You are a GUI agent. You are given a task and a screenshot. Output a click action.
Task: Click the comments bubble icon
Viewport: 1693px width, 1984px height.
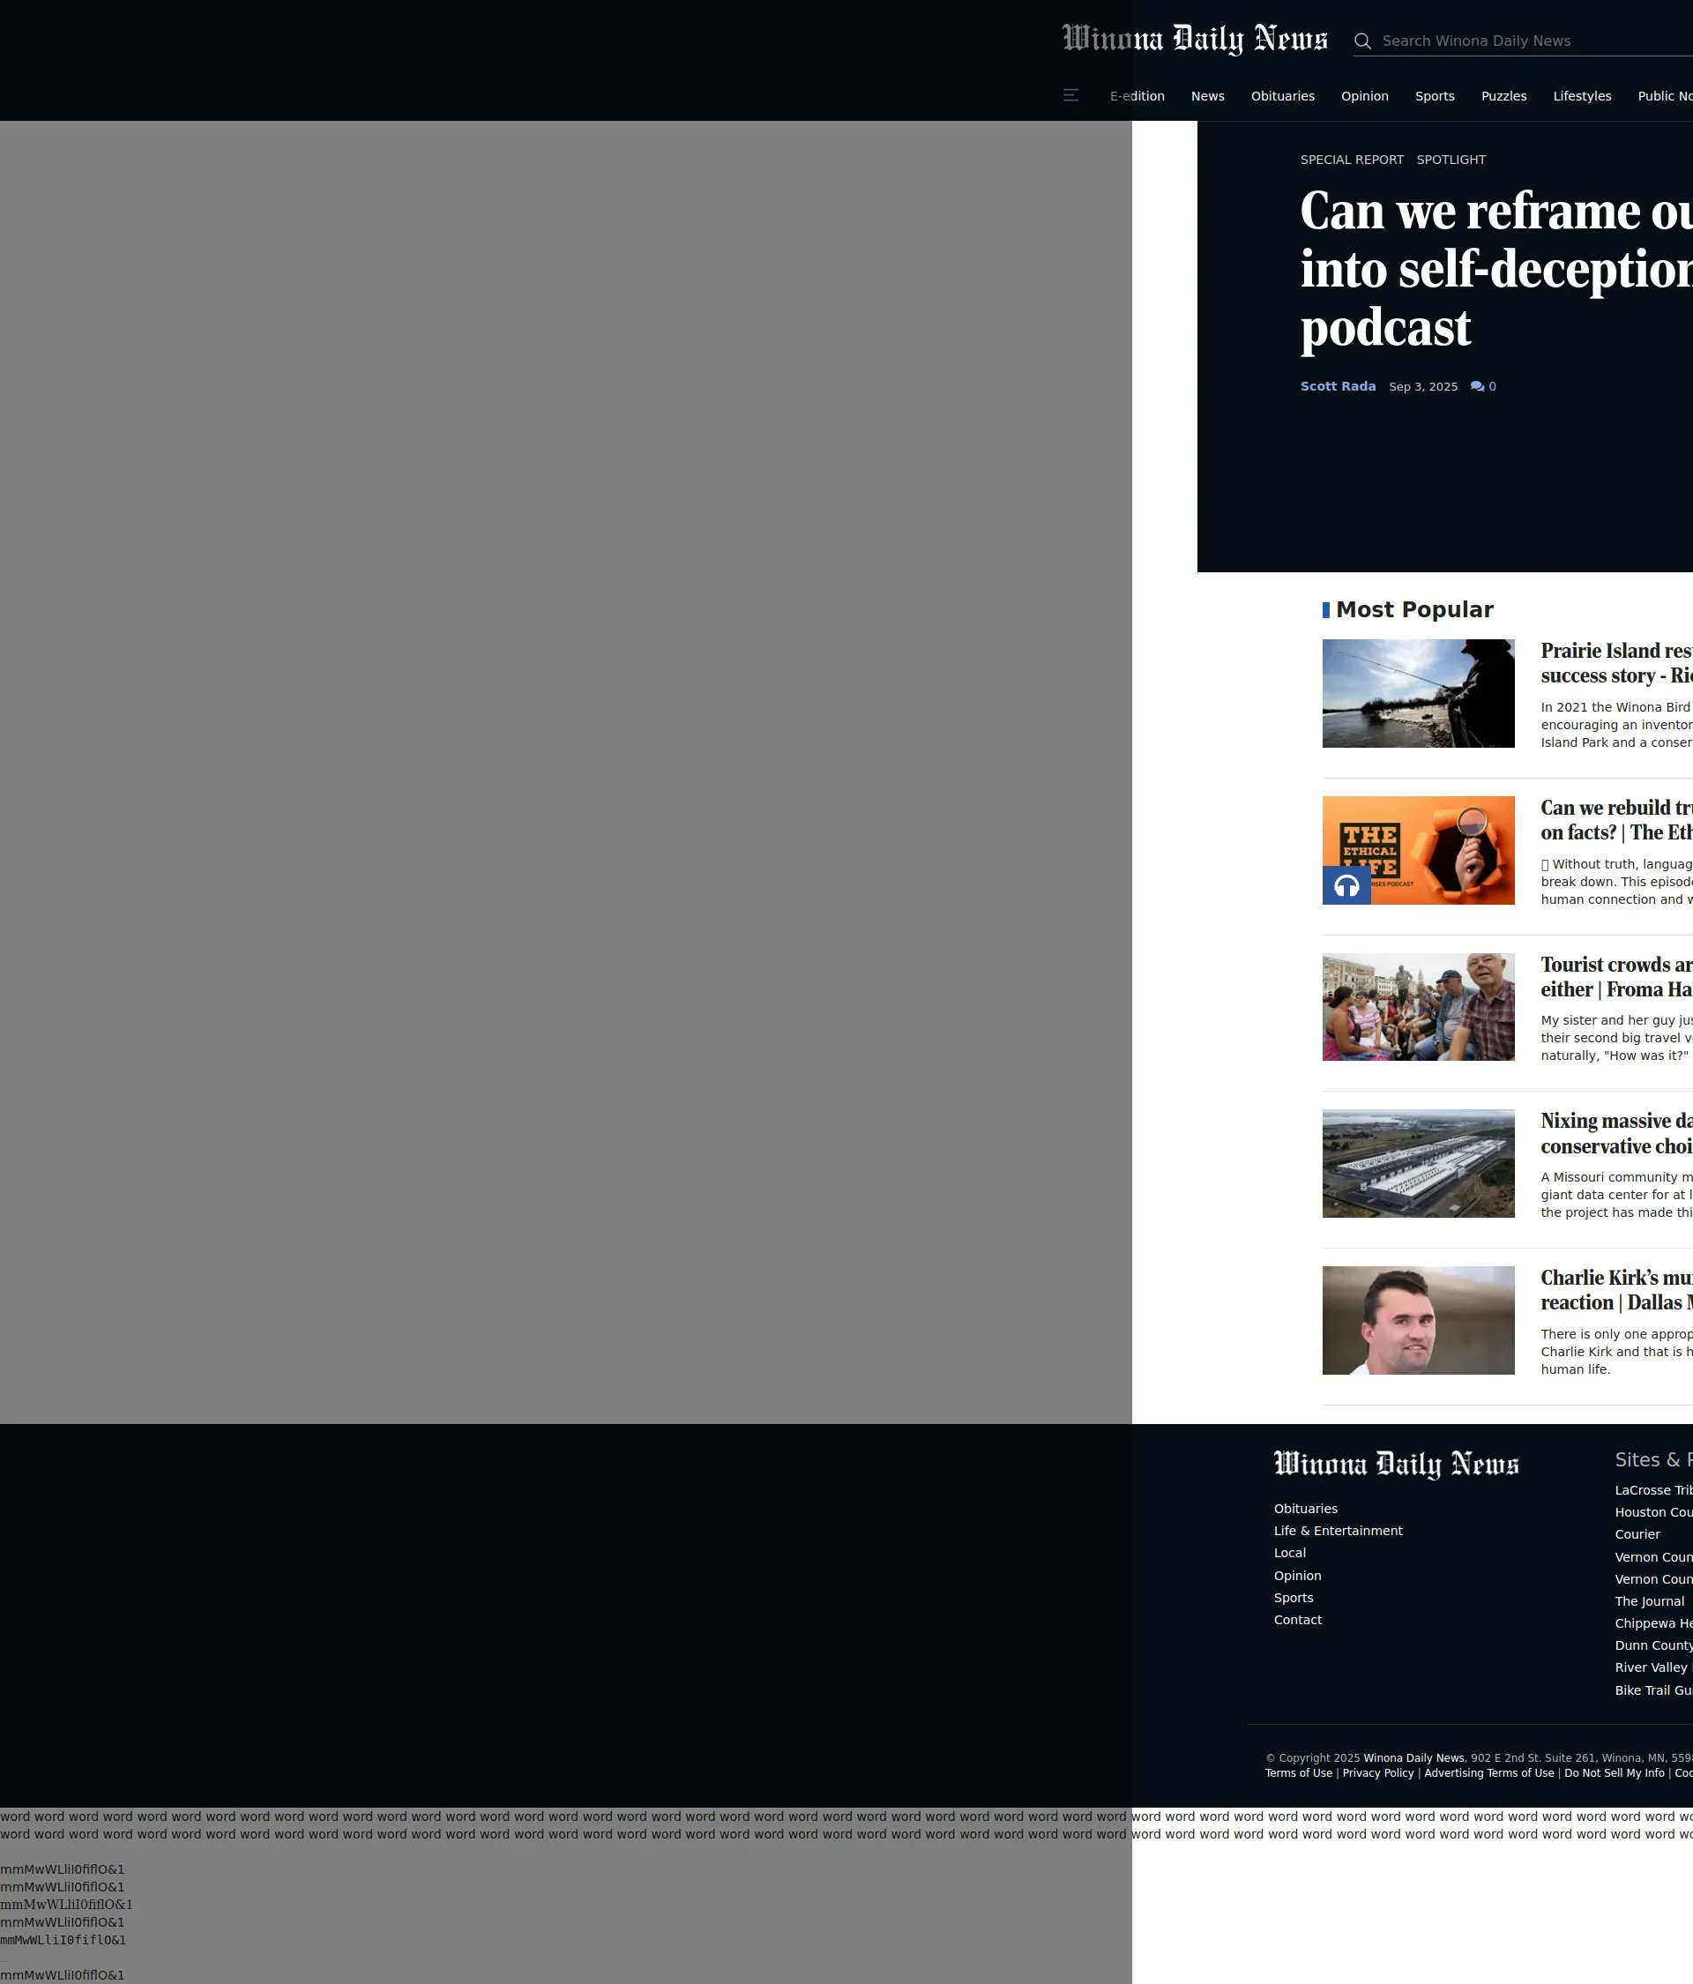pos(1477,387)
